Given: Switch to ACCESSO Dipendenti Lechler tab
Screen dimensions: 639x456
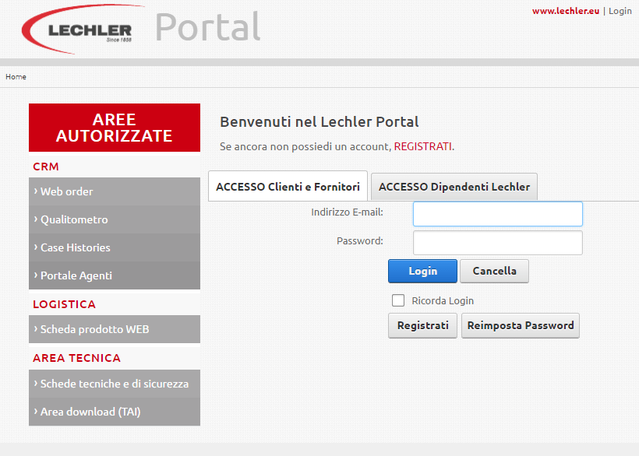Looking at the screenshot, I should click(454, 187).
